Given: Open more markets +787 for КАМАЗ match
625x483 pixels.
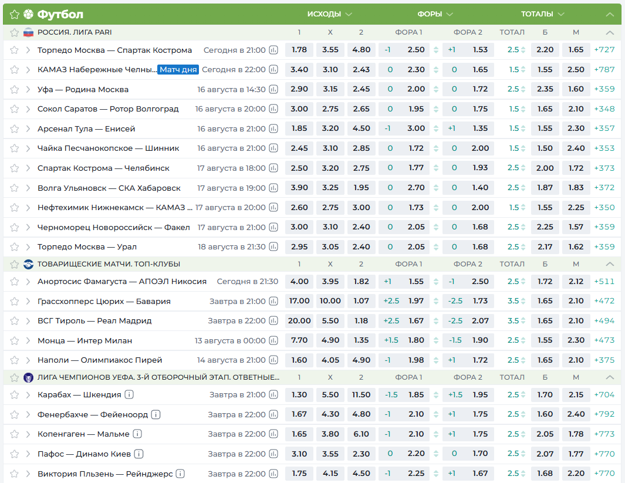Looking at the screenshot, I should [x=604, y=69].
